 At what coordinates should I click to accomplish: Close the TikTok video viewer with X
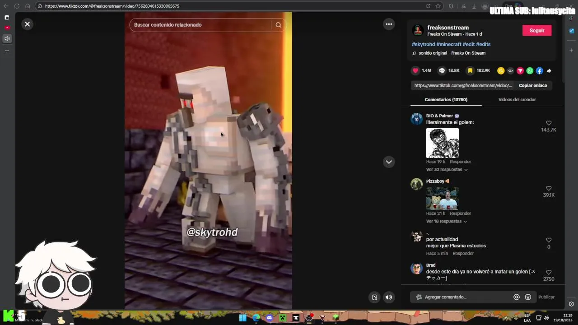point(27,24)
